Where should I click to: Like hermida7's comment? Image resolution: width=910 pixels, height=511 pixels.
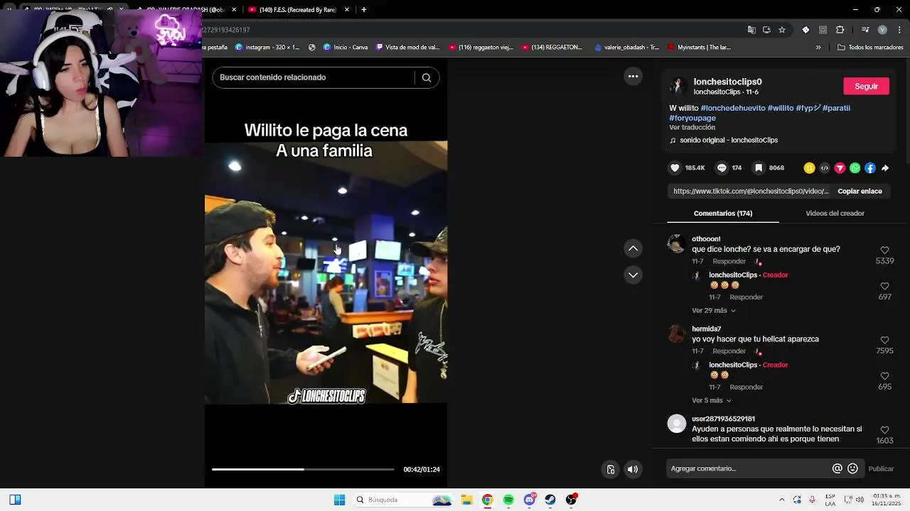[884, 341]
